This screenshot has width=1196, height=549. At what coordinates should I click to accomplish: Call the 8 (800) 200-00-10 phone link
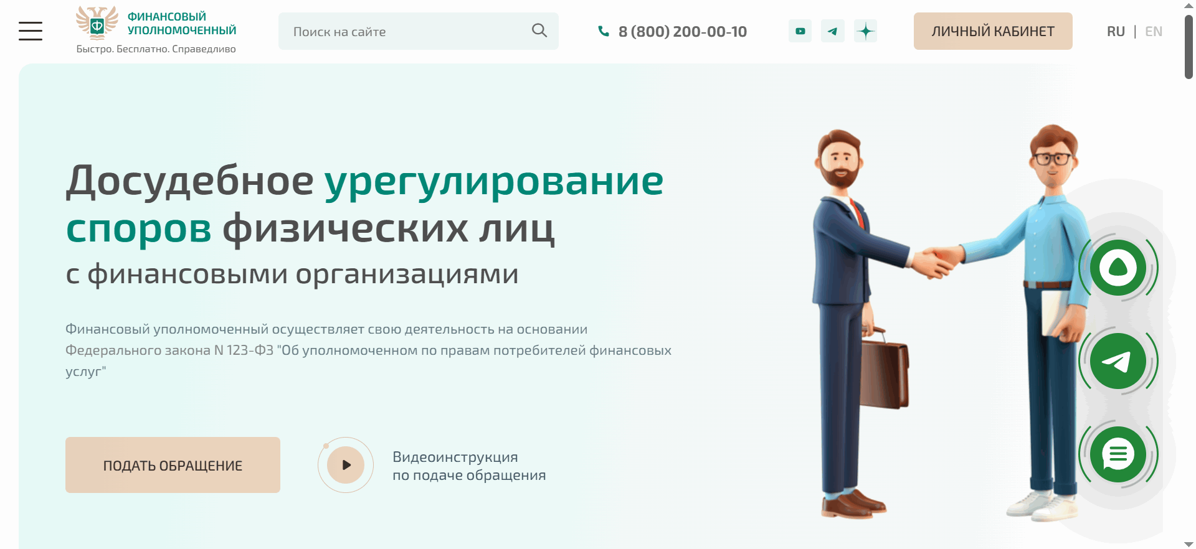pos(682,31)
